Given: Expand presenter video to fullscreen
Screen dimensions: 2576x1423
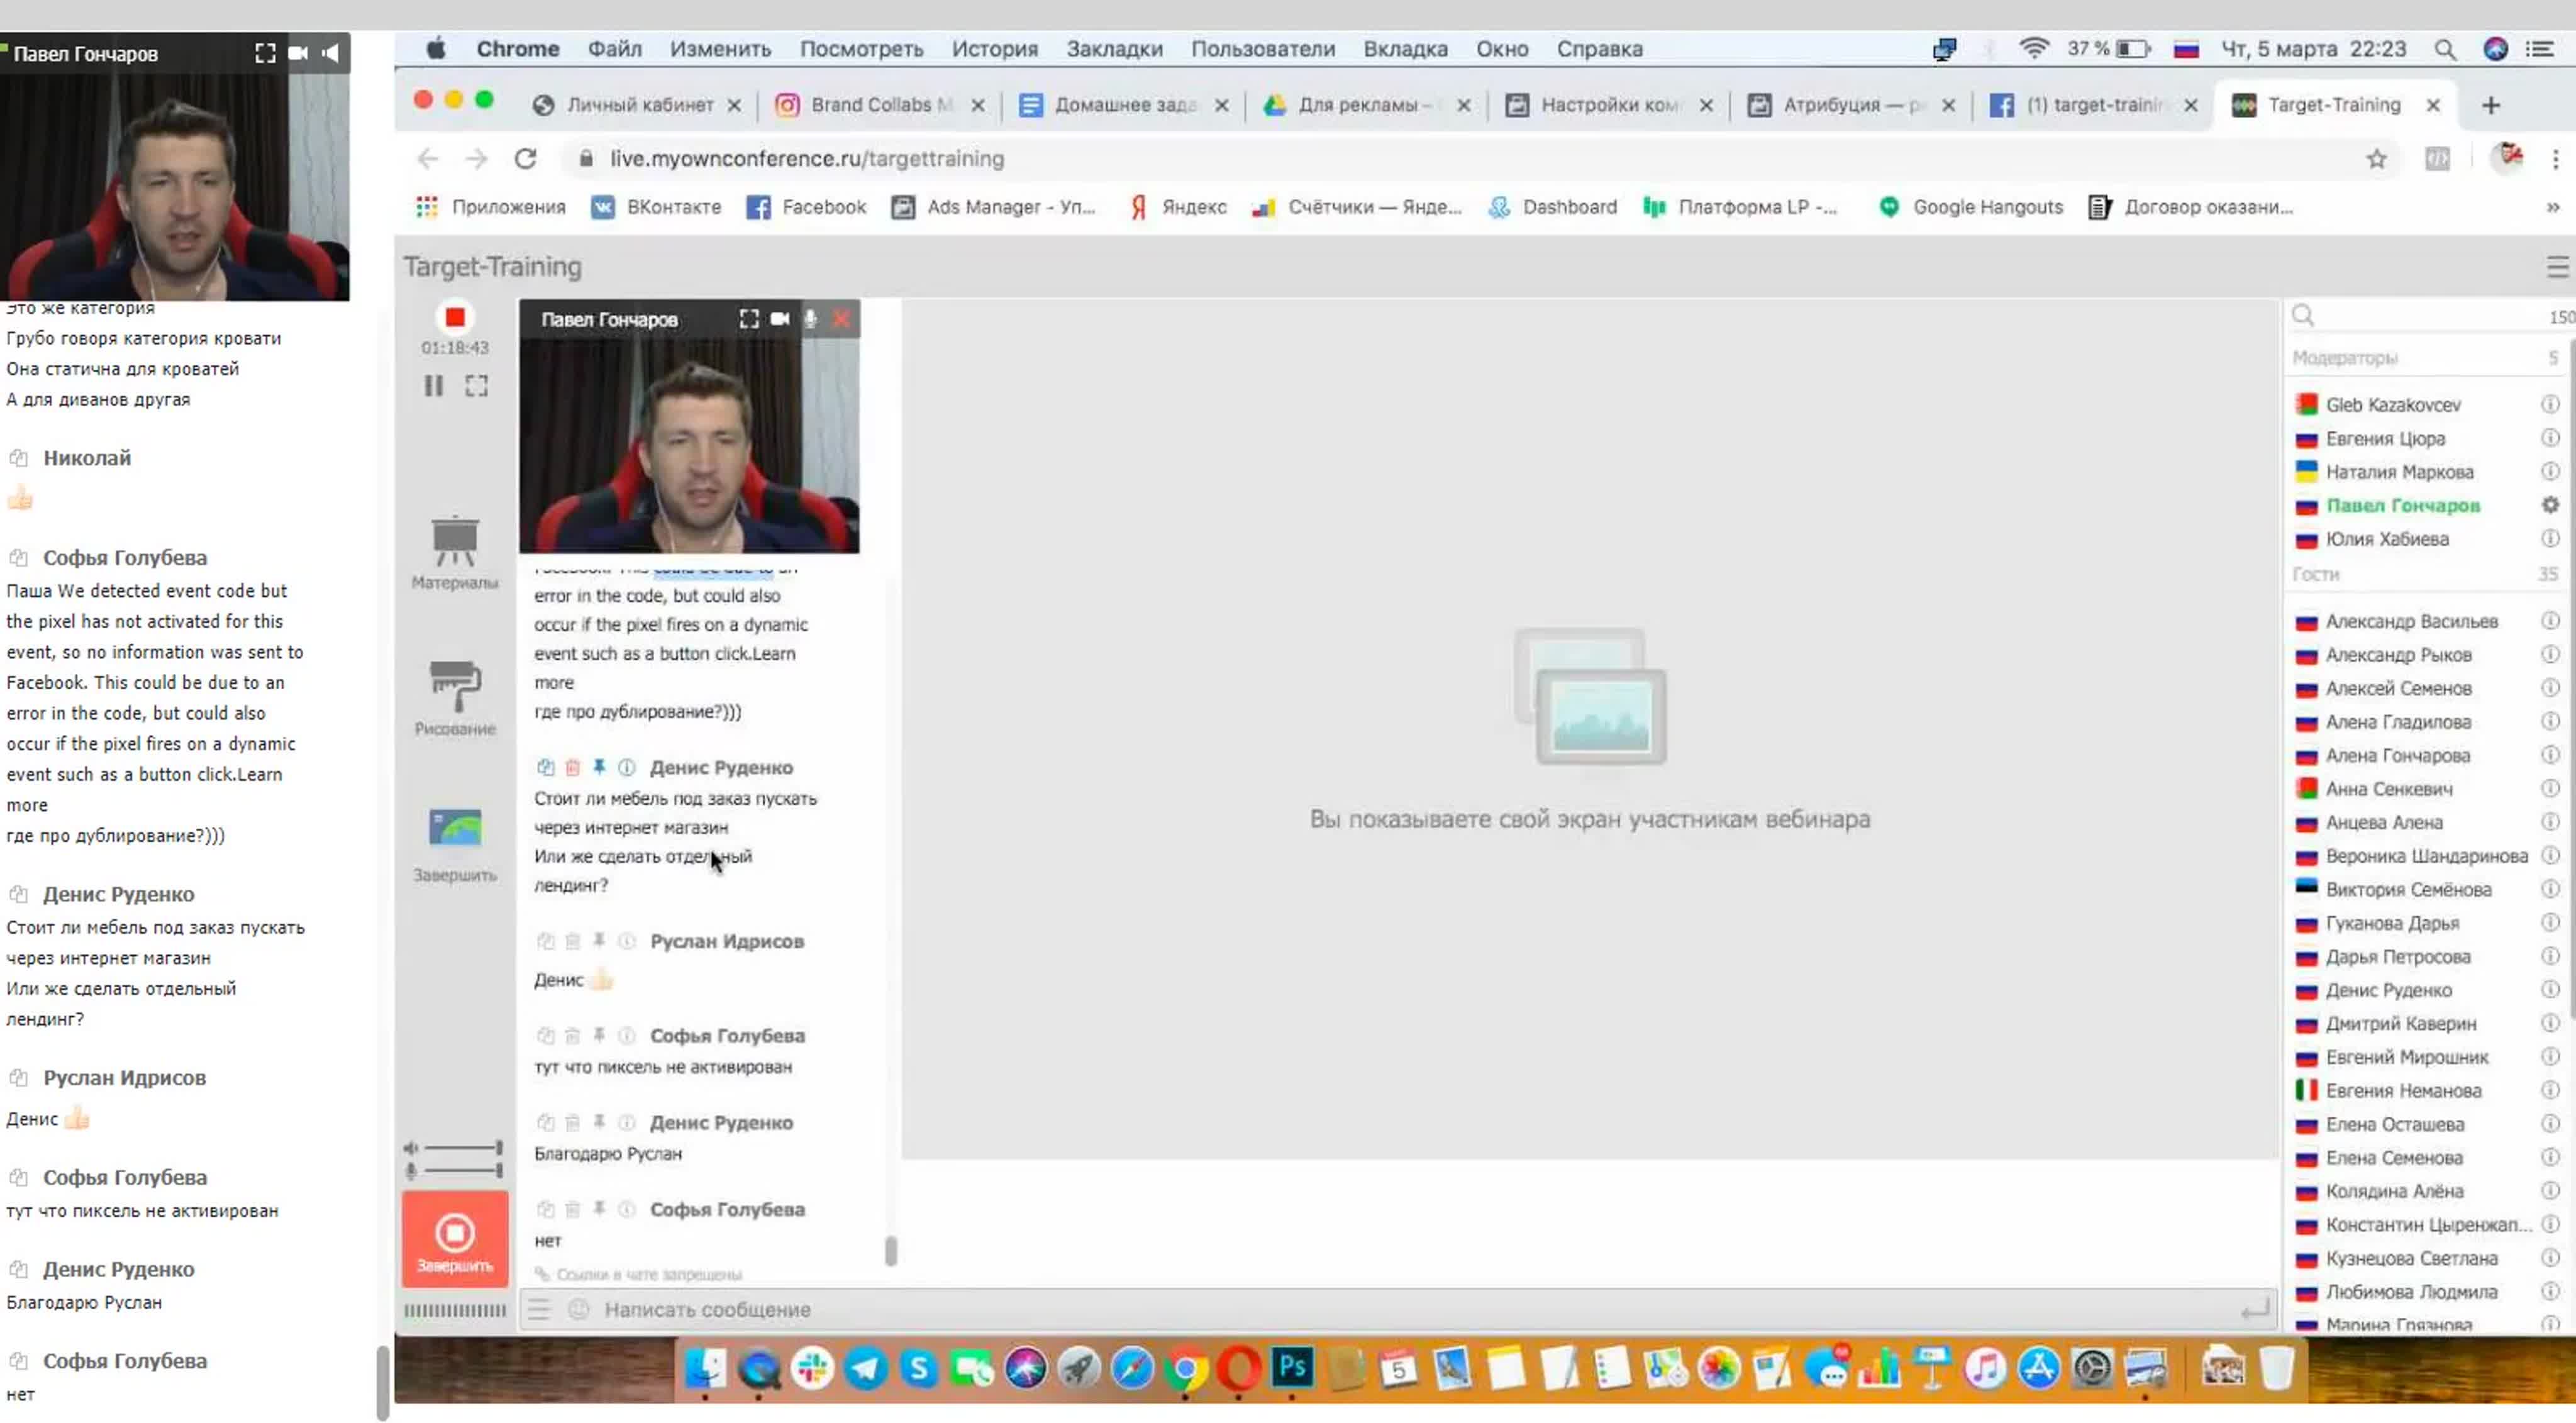Looking at the screenshot, I should point(748,319).
